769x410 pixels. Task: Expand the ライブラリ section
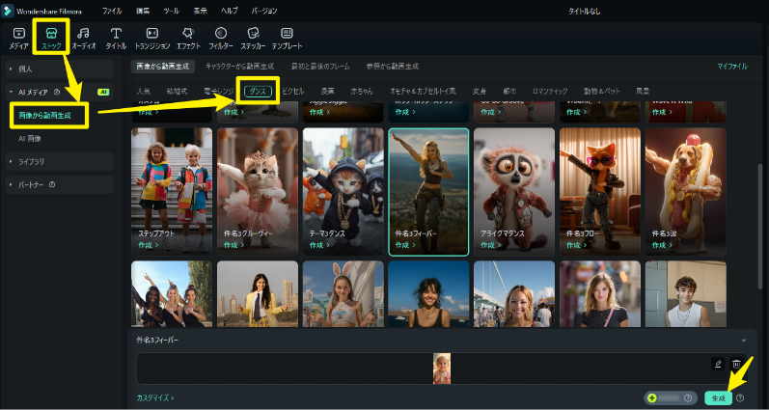pyautogui.click(x=61, y=161)
